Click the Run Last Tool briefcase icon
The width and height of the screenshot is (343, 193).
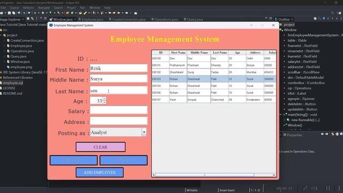pos(58,13)
